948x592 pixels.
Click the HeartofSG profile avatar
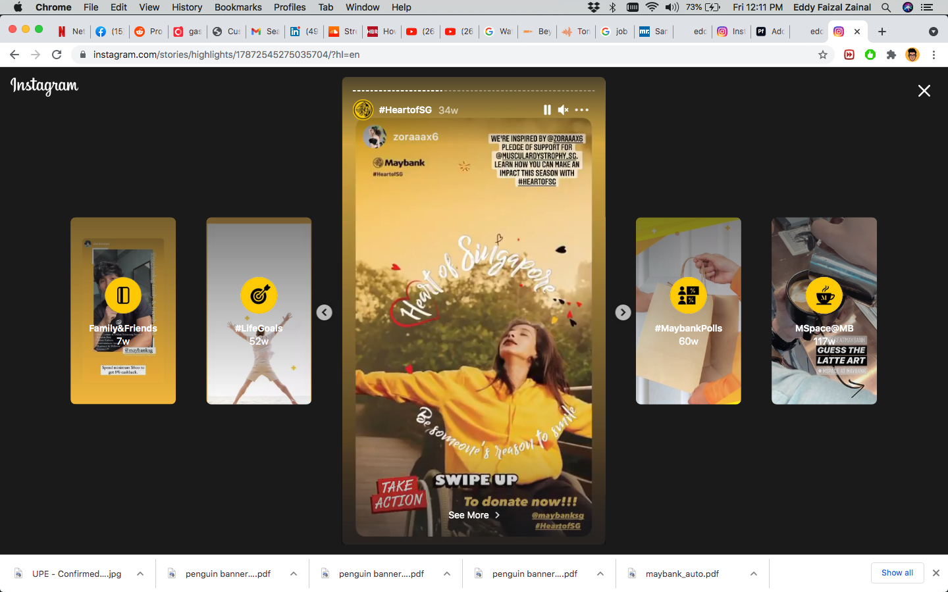click(x=363, y=110)
